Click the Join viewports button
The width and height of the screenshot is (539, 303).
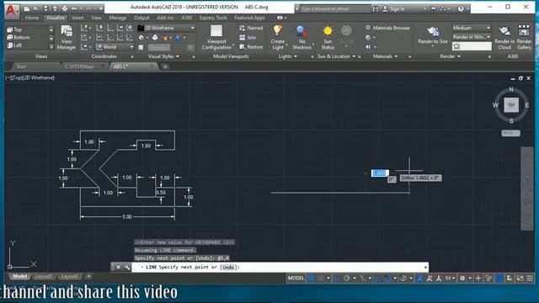(248, 37)
